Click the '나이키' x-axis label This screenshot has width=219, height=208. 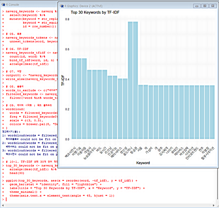tap(170, 150)
